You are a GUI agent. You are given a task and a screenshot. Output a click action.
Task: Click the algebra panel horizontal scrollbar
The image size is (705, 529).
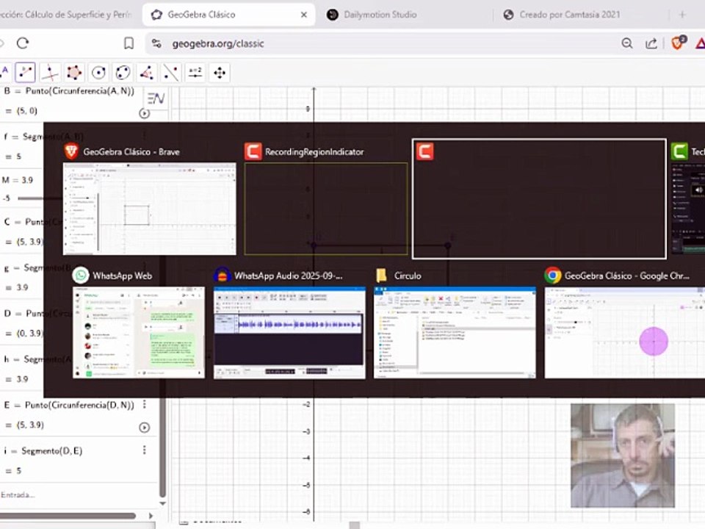click(x=68, y=516)
